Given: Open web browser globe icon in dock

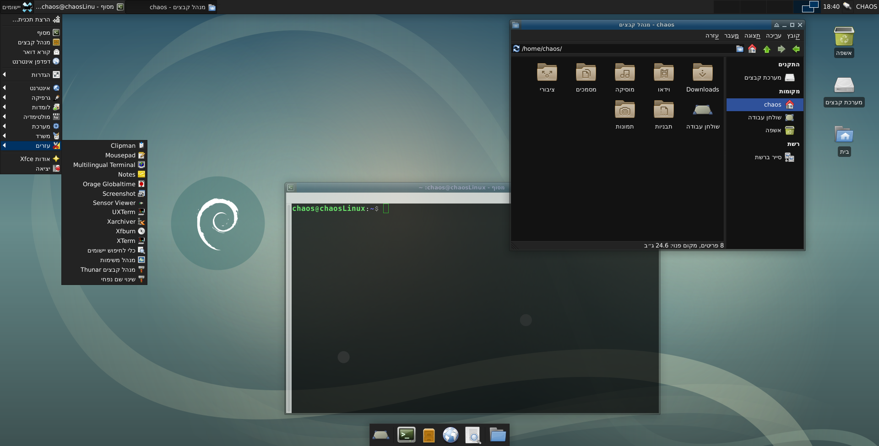Looking at the screenshot, I should click(x=450, y=435).
